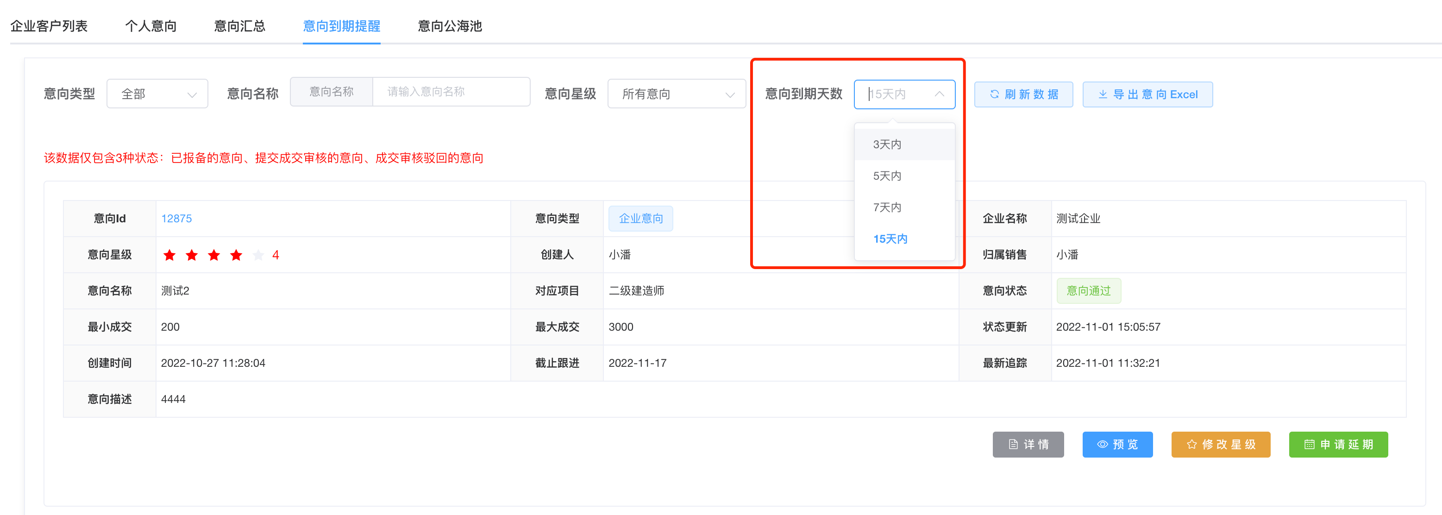This screenshot has height=515, width=1442.
Task: Switch to 企业客户列表 tab
Action: coord(49,26)
